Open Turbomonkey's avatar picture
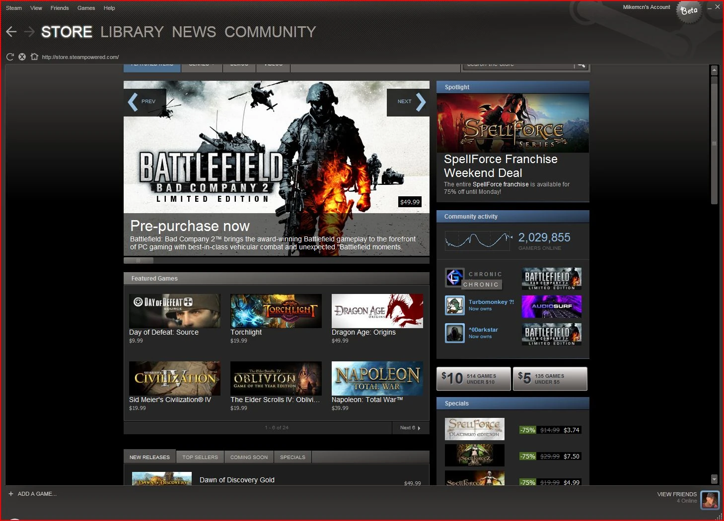 pos(454,305)
